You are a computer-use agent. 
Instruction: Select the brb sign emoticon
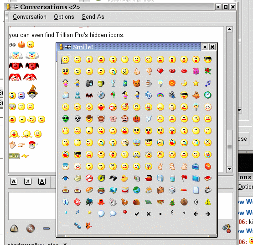pos(196,166)
